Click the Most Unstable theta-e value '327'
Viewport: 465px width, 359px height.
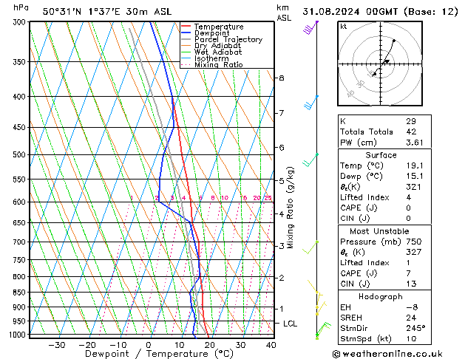[414, 252]
